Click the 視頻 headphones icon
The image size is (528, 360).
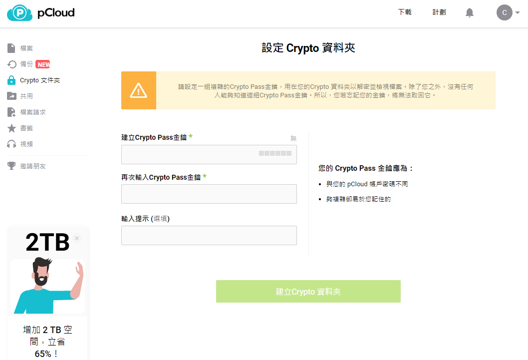click(11, 144)
